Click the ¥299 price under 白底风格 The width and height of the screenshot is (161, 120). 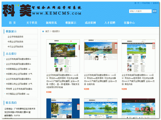pyautogui.click(x=86, y=89)
